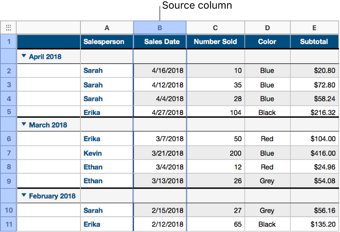The image size is (340, 232).
Task: Click Erika in row 11
Action: coord(93,224)
